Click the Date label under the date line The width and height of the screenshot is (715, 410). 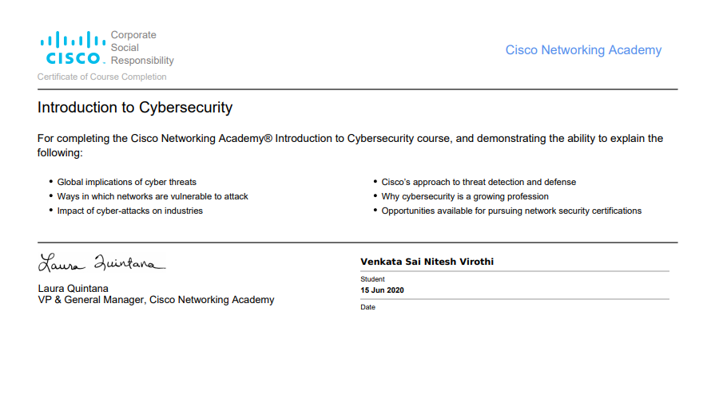[x=367, y=307]
